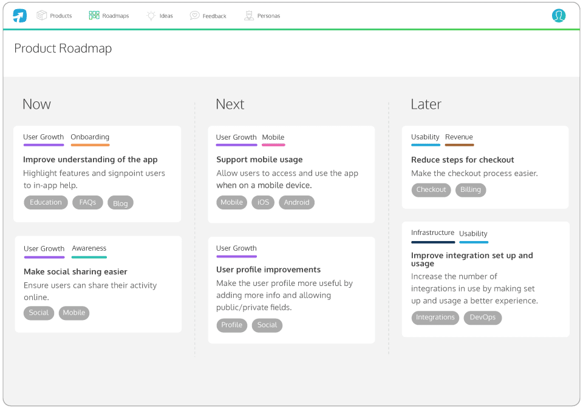This screenshot has height=408, width=583.
Task: Click User Growth label in understanding card
Action: (x=44, y=137)
